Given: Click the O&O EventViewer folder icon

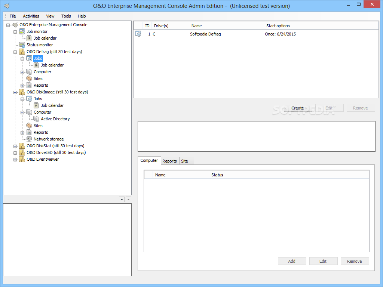Looking at the screenshot, I should tap(22, 159).
